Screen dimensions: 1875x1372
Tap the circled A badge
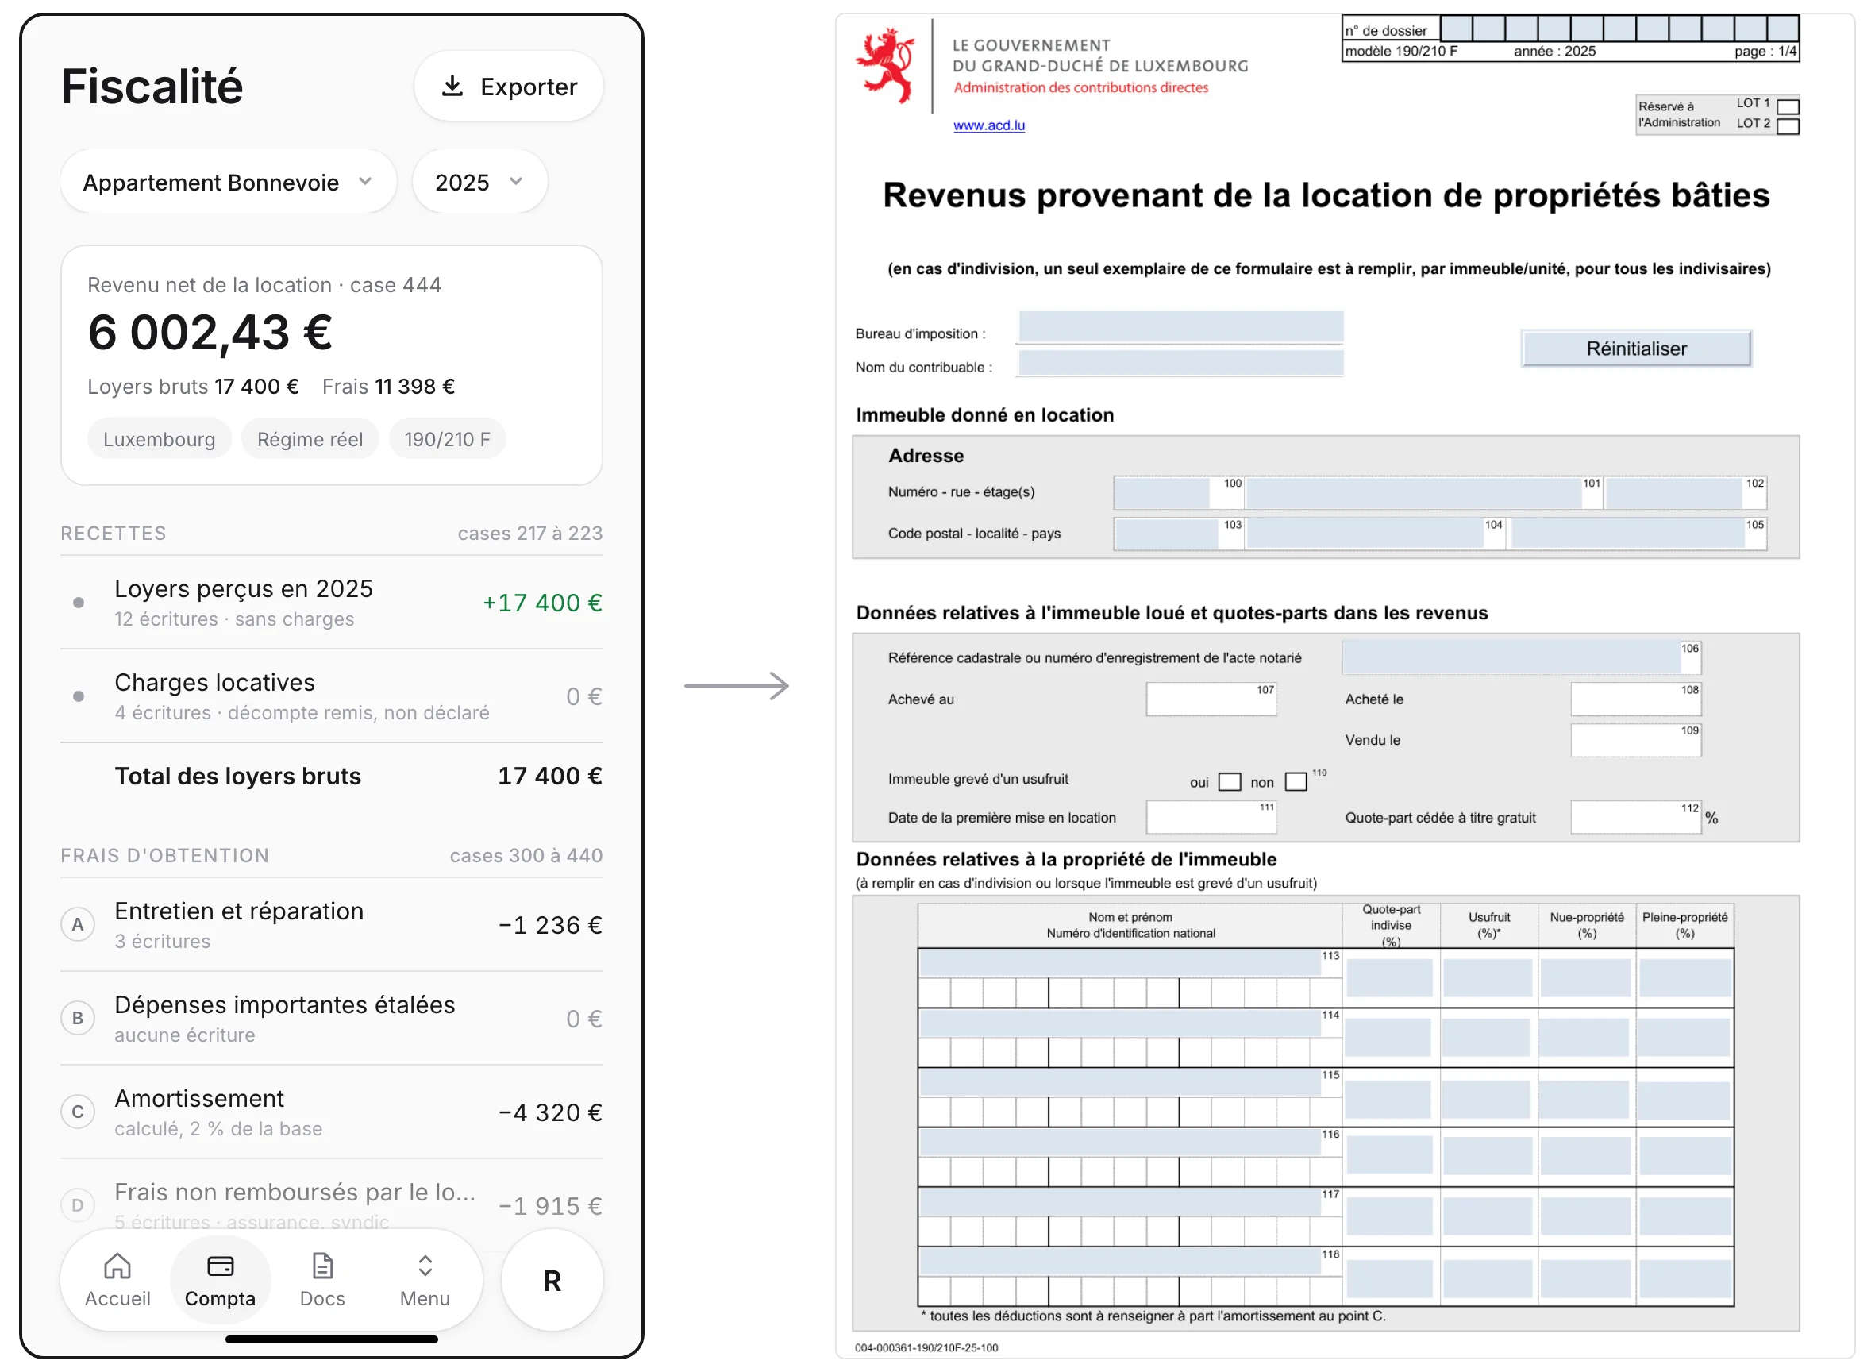(x=77, y=924)
